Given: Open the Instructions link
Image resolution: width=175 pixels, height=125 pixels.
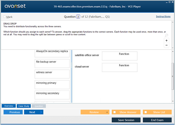Looking at the screenshot, I should tap(163, 16).
